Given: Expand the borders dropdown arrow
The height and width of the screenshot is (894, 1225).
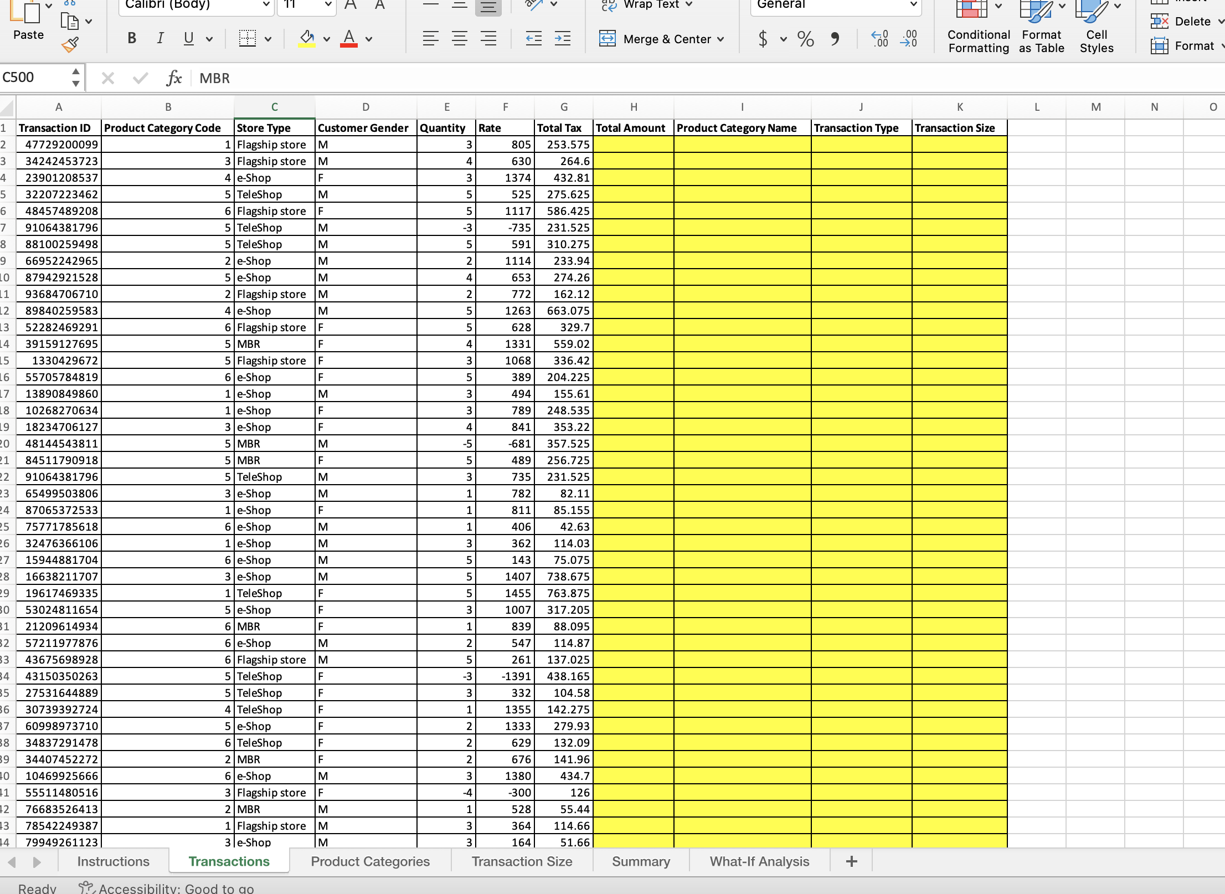Looking at the screenshot, I should (268, 39).
